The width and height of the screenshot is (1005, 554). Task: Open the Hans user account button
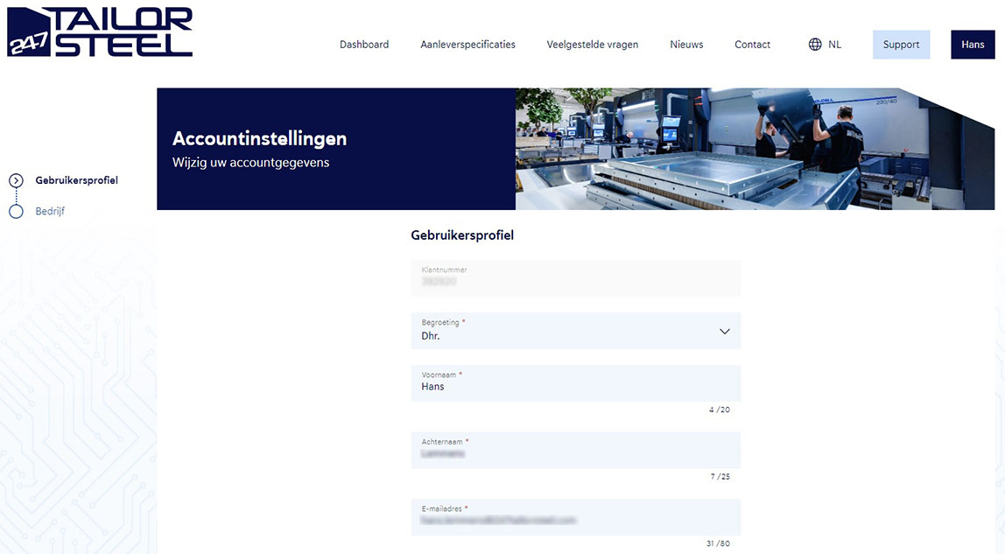[x=973, y=45]
